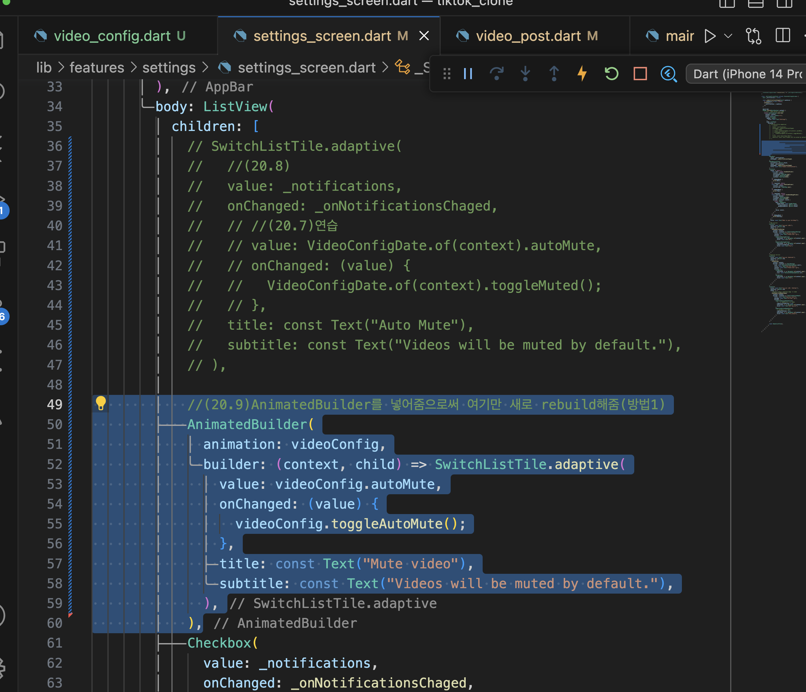Image resolution: width=806 pixels, height=692 pixels.
Task: Restart the debug session
Action: [611, 74]
